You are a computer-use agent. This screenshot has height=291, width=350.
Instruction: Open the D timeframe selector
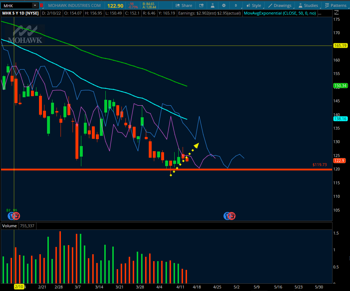(236, 5)
